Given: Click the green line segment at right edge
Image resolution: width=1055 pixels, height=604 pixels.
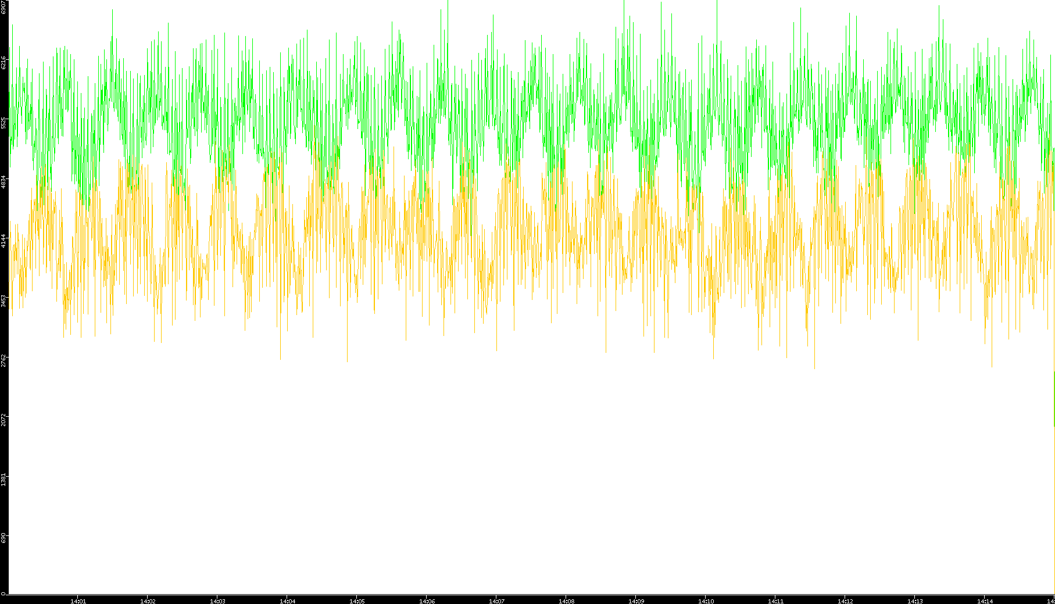Looking at the screenshot, I should point(1054,398).
